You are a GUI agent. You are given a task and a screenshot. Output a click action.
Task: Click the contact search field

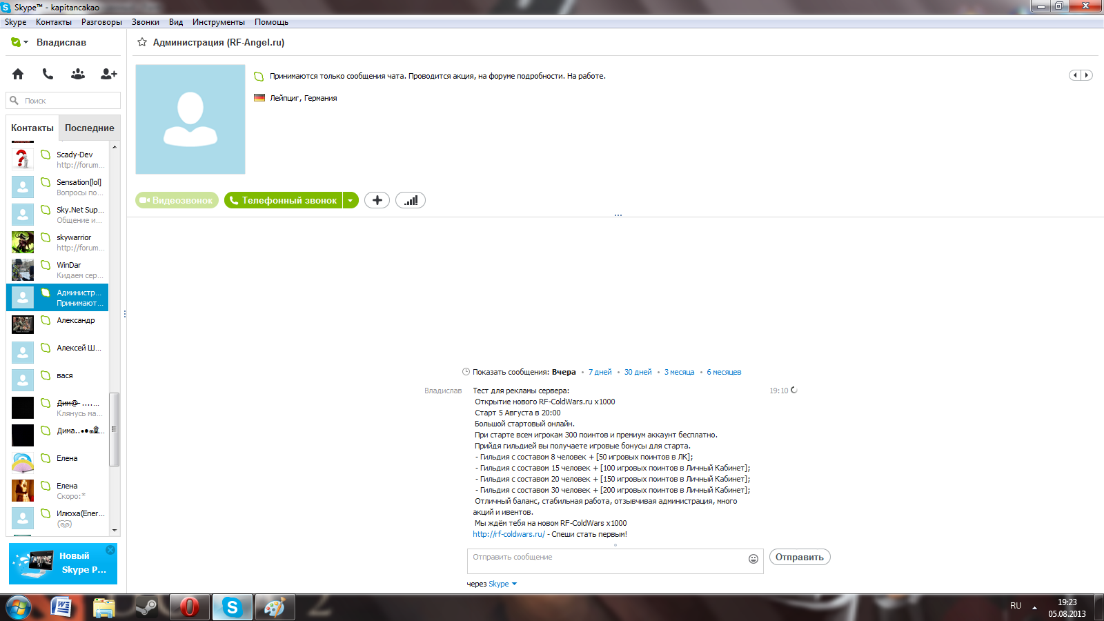63,101
